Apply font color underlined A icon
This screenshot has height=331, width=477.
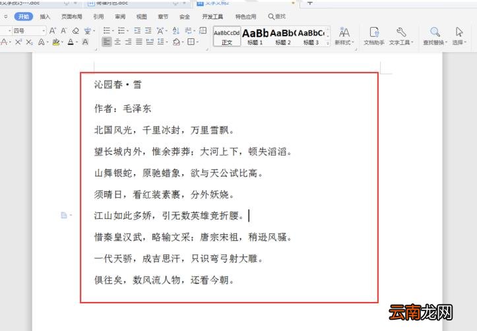pos(71,42)
